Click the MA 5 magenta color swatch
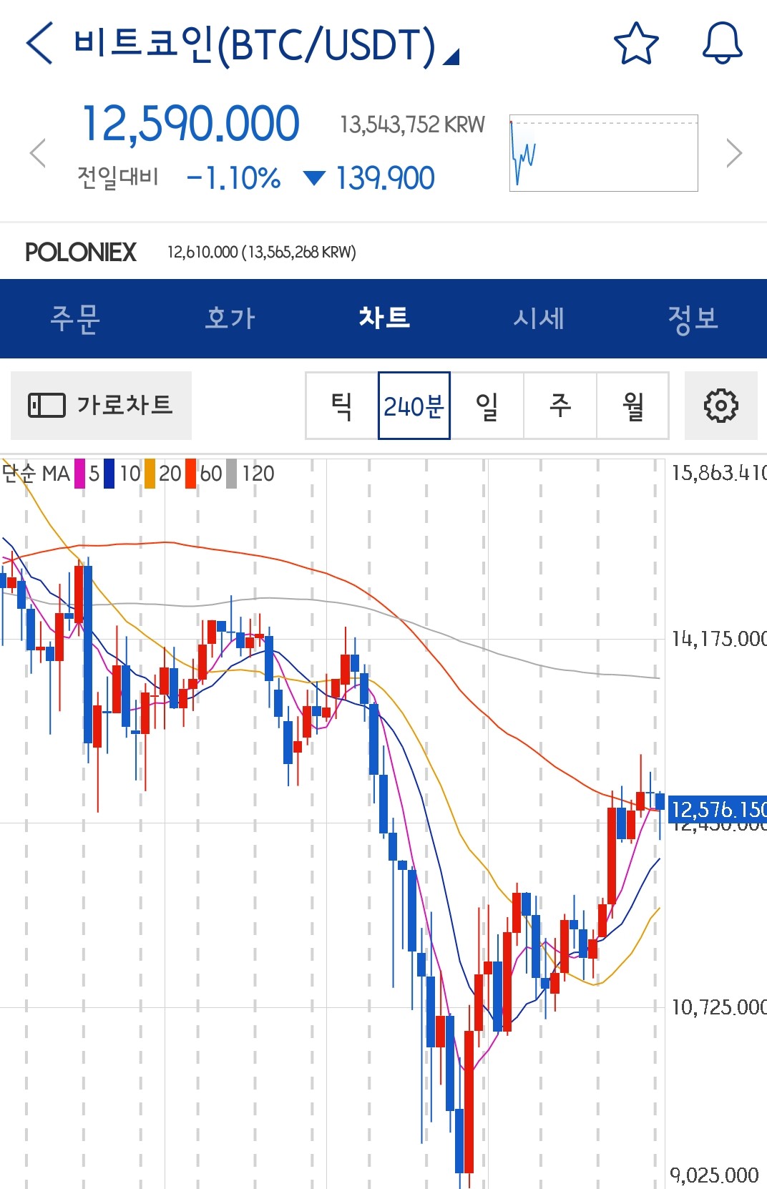Image resolution: width=767 pixels, height=1189 pixels. [x=79, y=474]
